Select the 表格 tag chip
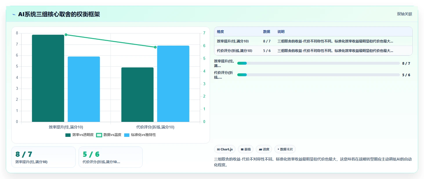 pyautogui.click(x=246, y=149)
